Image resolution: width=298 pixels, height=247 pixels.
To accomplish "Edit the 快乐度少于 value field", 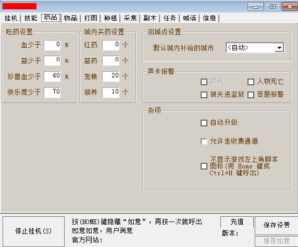I will [52, 92].
